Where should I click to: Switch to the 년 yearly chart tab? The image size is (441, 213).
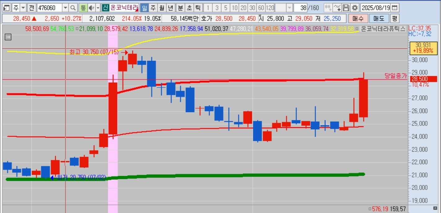click(170, 8)
